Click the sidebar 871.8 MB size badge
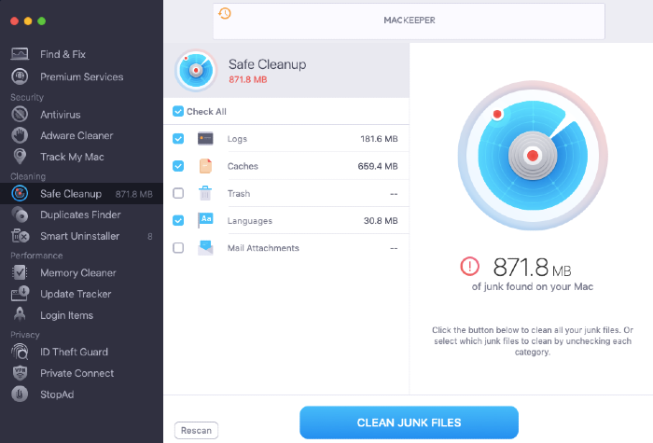This screenshot has height=443, width=653. click(x=134, y=194)
